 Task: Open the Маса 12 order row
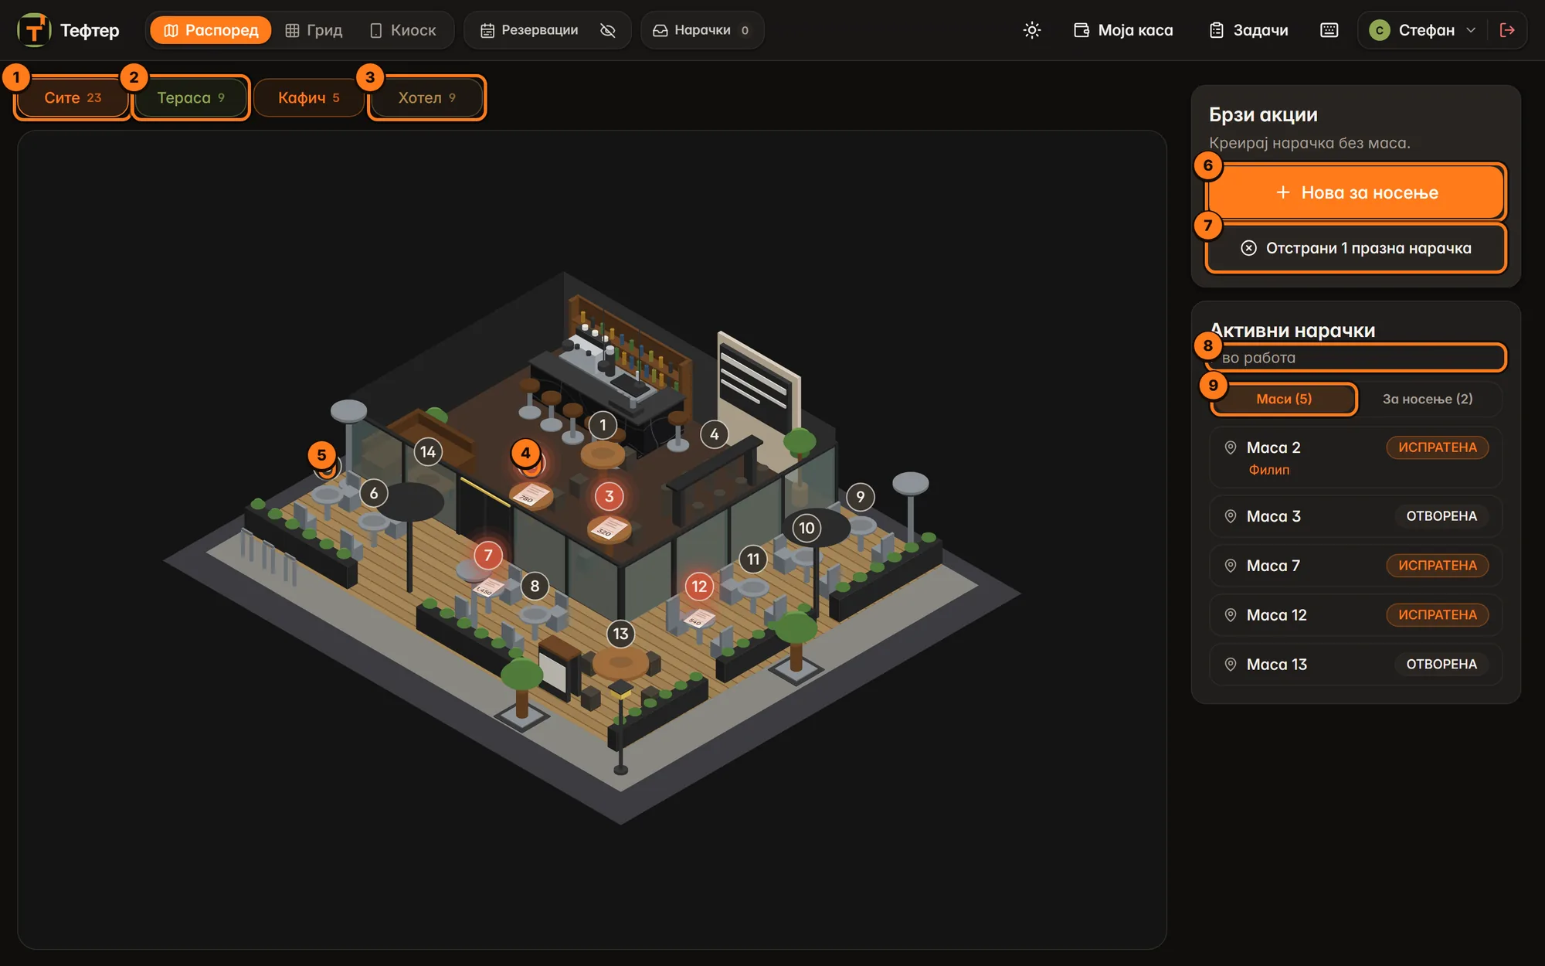click(x=1356, y=615)
